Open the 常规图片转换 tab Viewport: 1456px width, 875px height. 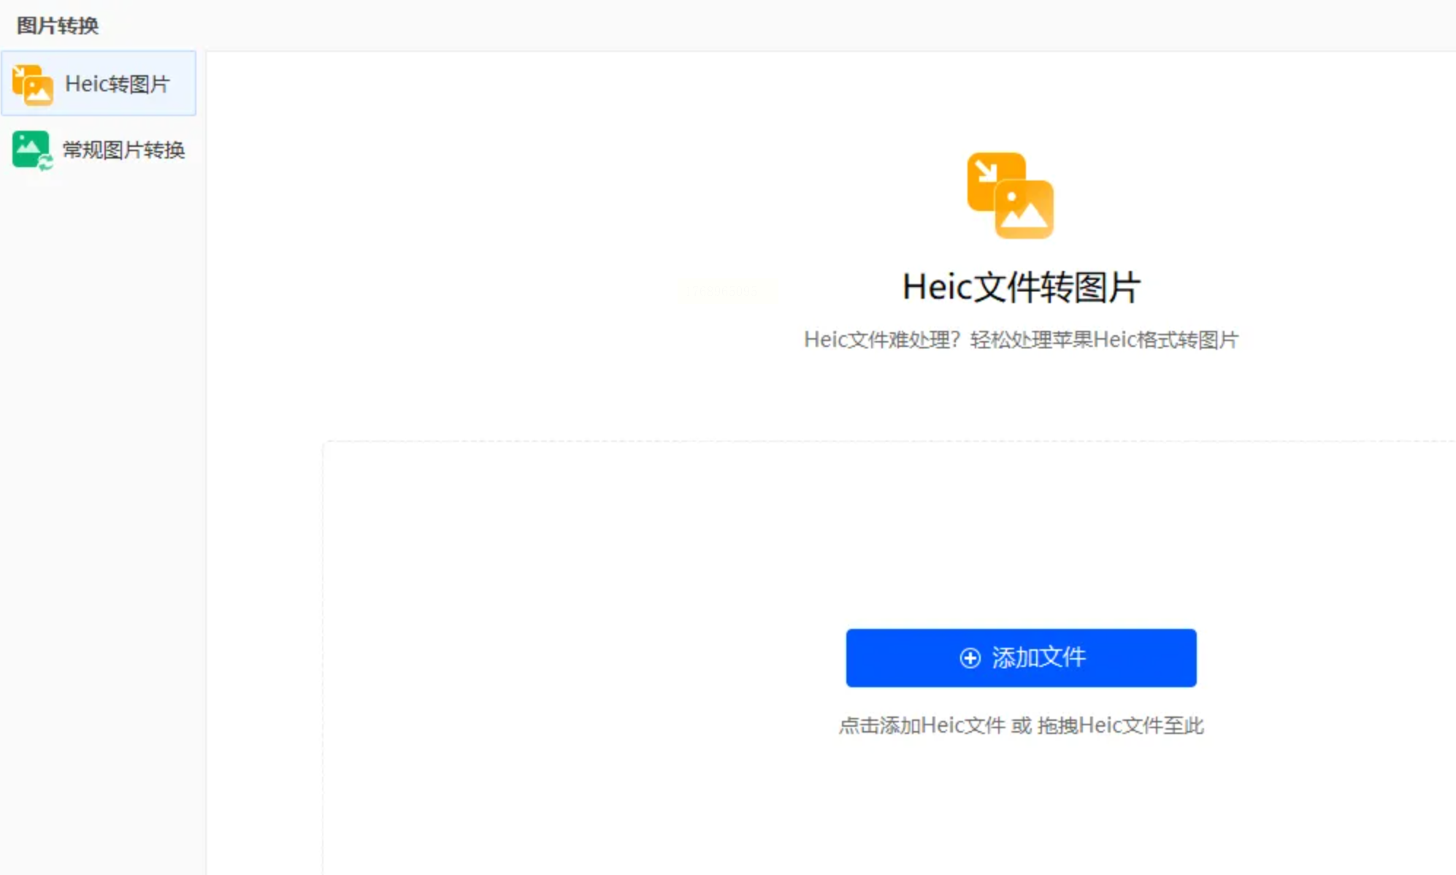point(123,150)
